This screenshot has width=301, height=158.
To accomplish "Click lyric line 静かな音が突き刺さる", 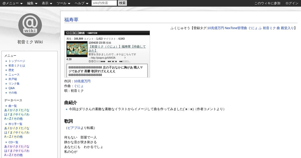I will click(81, 142).
